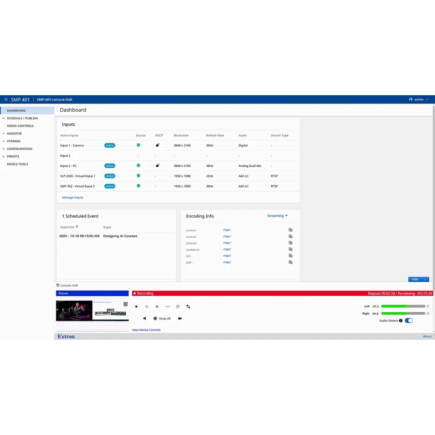The height and width of the screenshot is (435, 435).
Task: Click the speaker audio mute icon
Action: [x=145, y=319]
